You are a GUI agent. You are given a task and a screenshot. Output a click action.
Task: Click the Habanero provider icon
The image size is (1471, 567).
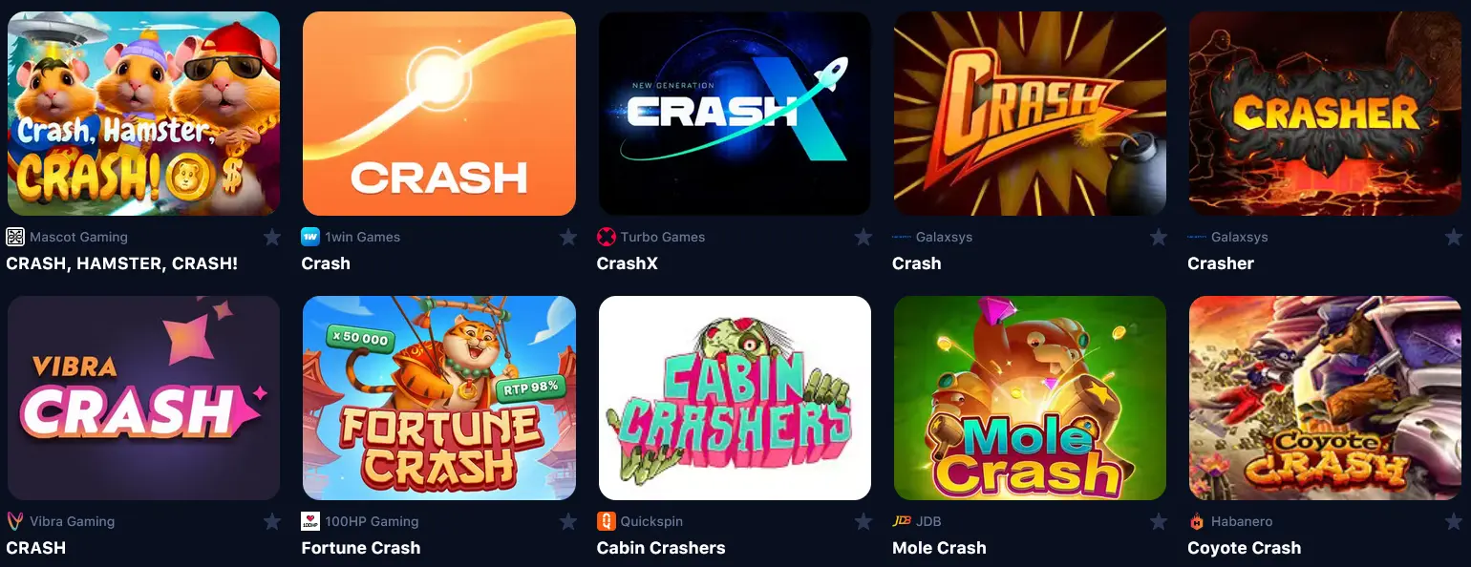pos(1197,521)
